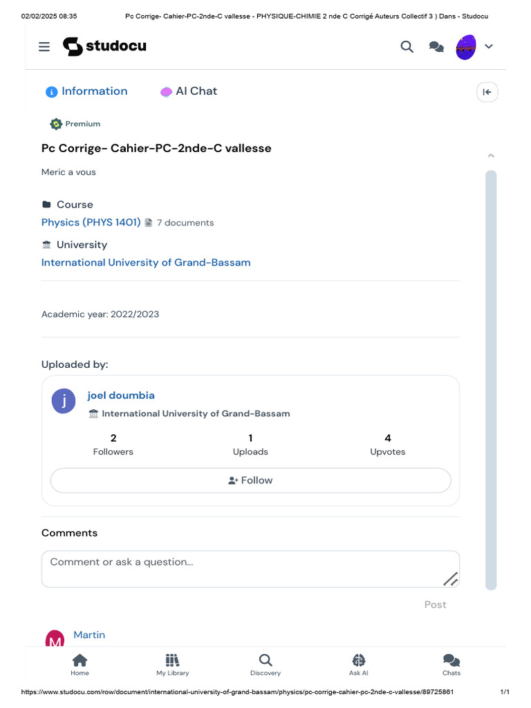531x708 pixels.
Task: Open International University of Grand-Bassam link
Action: [146, 263]
